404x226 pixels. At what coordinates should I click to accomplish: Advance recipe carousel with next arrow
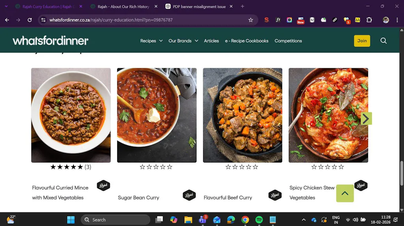[366, 118]
